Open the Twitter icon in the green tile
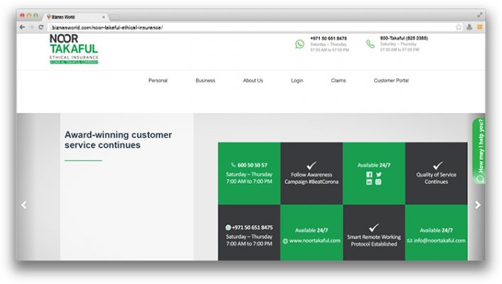The width and height of the screenshot is (502, 284). pos(379,174)
